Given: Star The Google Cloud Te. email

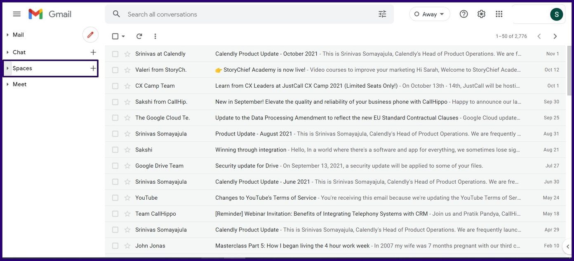Looking at the screenshot, I should click(x=127, y=118).
